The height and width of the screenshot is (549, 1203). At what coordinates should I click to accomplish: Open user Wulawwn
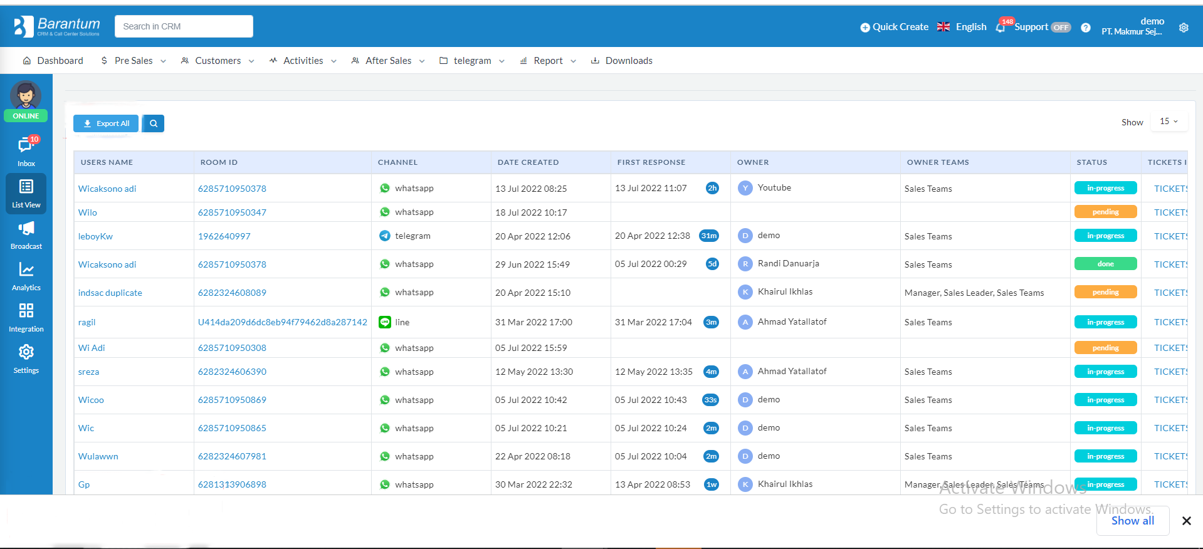[98, 456]
